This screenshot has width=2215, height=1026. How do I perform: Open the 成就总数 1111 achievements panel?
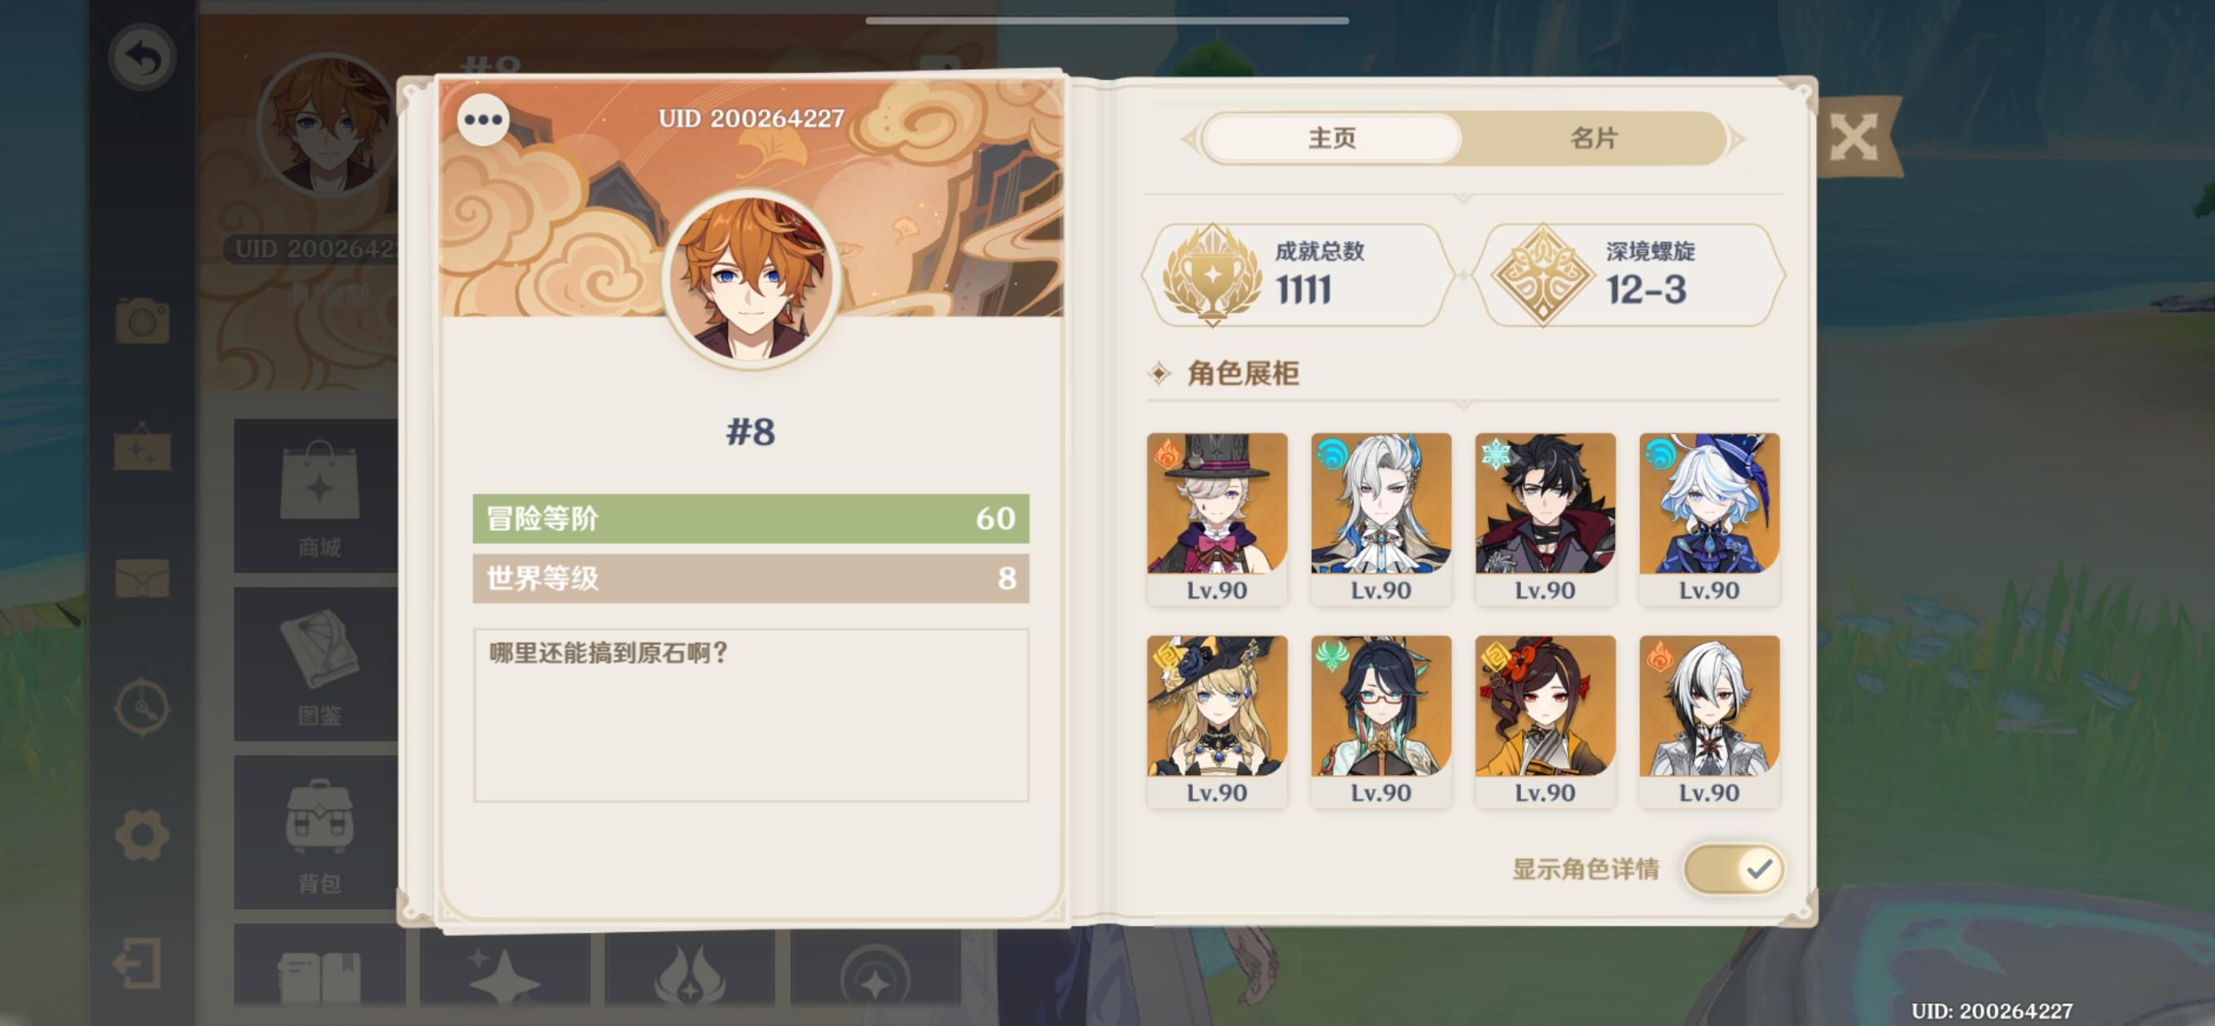[1297, 275]
